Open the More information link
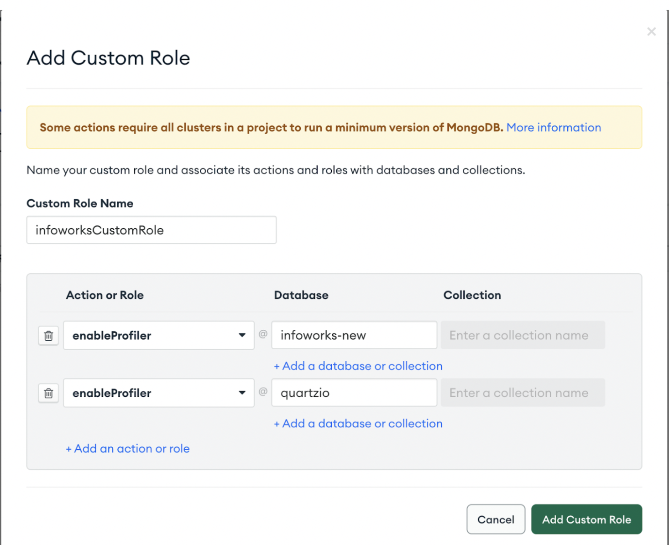Image resolution: width=669 pixels, height=545 pixels. (553, 128)
